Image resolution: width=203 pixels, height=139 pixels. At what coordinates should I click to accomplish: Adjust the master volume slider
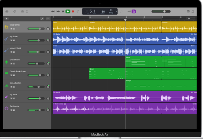[161, 11]
